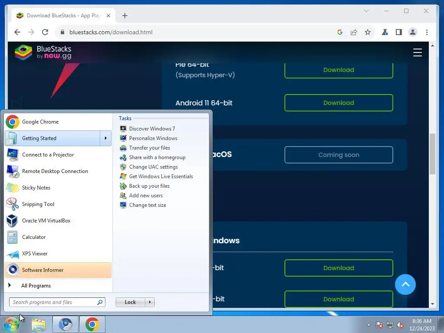Launch Connect to a Projector
Viewport: 444px width, 333px height.
58,155
